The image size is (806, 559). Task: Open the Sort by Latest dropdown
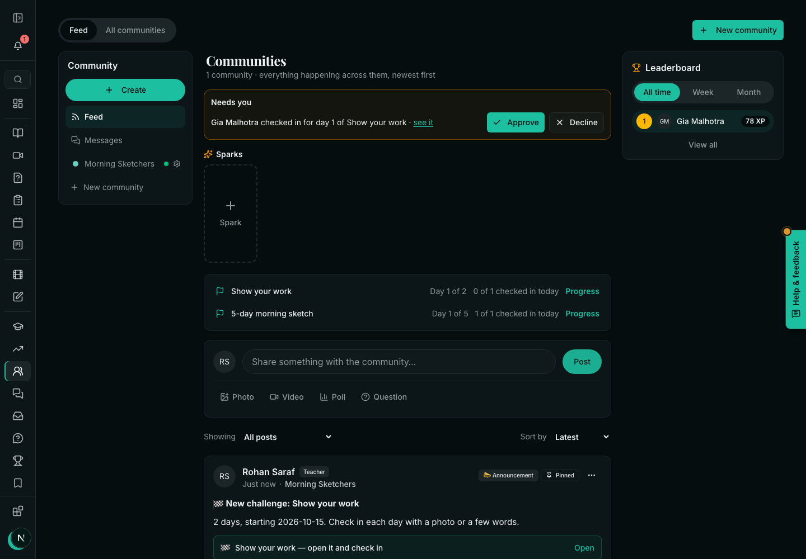pyautogui.click(x=582, y=437)
